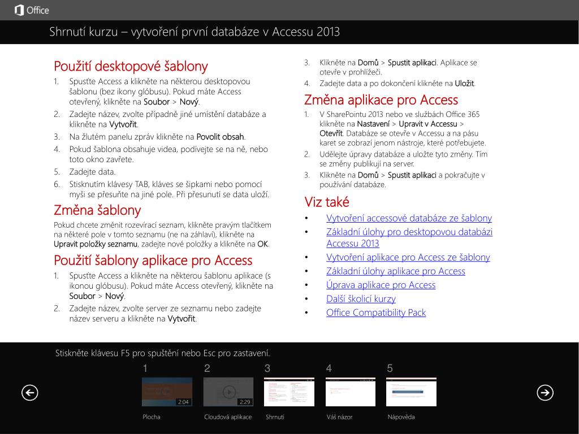Image resolution: width=579 pixels, height=434 pixels.
Task: Click the 2:29 duration badge
Action: (x=245, y=402)
